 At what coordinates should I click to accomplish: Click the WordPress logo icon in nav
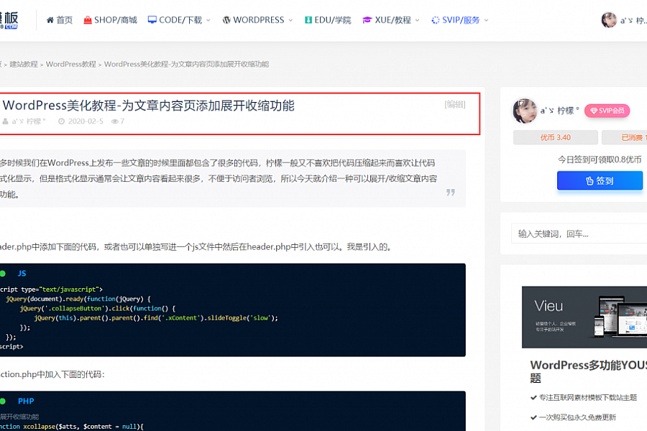click(x=226, y=20)
